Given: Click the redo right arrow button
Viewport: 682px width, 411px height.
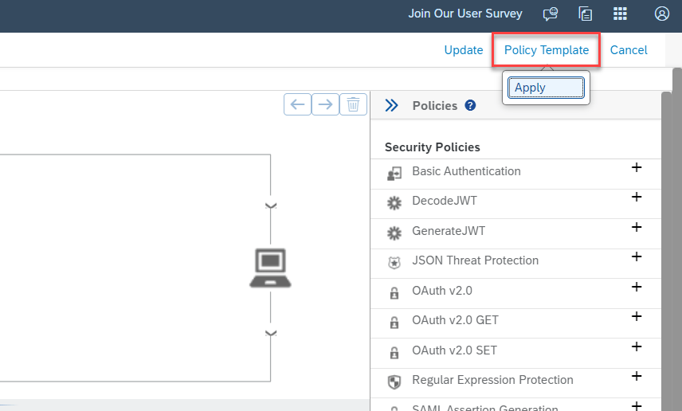Looking at the screenshot, I should tap(325, 104).
